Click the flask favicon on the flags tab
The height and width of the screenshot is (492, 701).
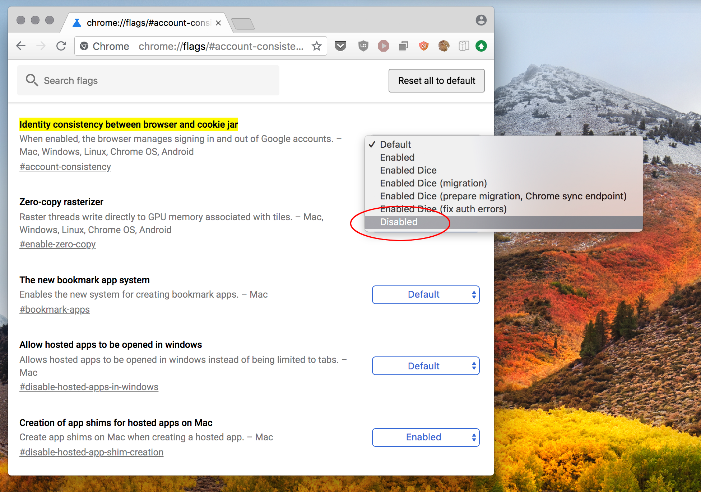point(76,23)
